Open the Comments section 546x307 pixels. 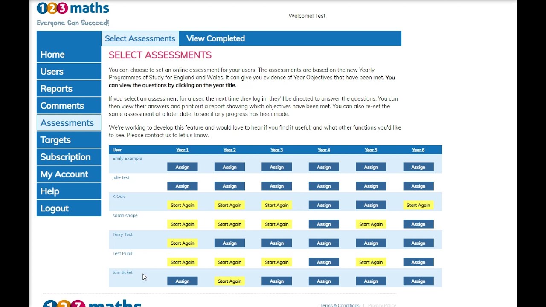[69, 106]
